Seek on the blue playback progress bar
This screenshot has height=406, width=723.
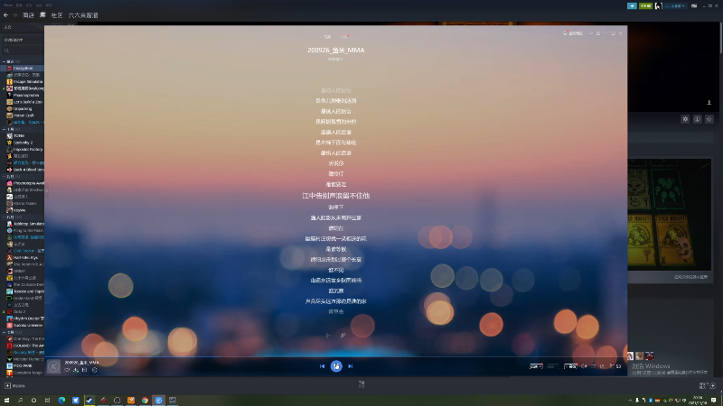335,356
